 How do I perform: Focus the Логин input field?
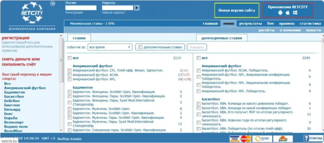(x=81, y=8)
